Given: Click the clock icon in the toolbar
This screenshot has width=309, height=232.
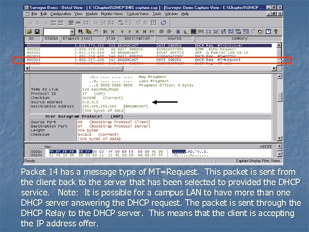Looking at the screenshot, I should tap(268, 31).
